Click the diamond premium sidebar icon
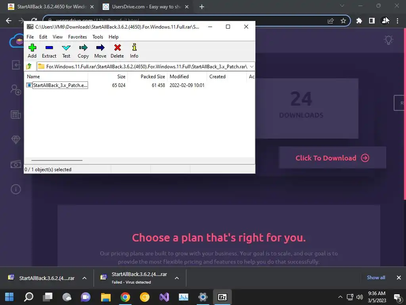The image size is (406, 305). [x=16, y=139]
